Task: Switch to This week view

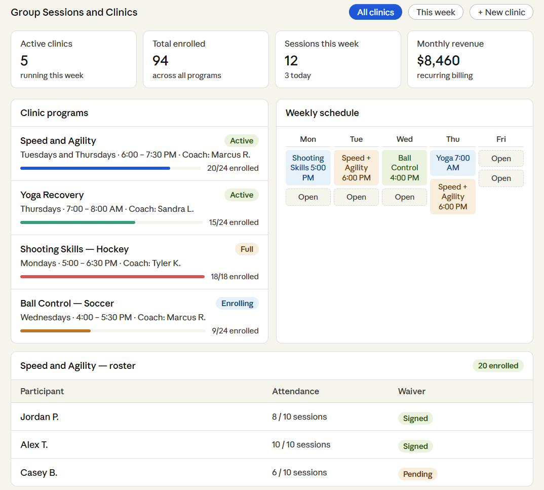Action: click(436, 12)
